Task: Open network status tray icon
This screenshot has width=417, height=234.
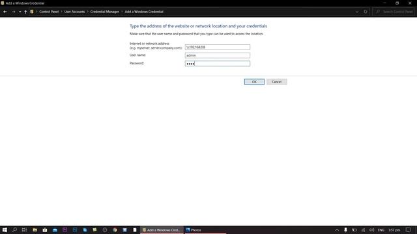Action: tap(363, 229)
